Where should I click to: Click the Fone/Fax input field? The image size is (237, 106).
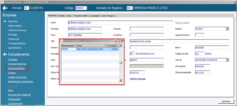pos(147,35)
